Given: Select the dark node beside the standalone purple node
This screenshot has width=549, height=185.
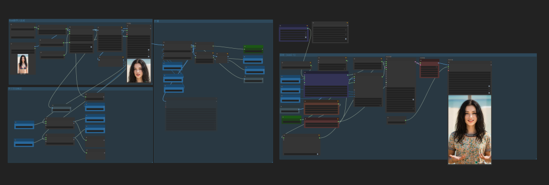Looking at the screenshot, I should (330, 32).
